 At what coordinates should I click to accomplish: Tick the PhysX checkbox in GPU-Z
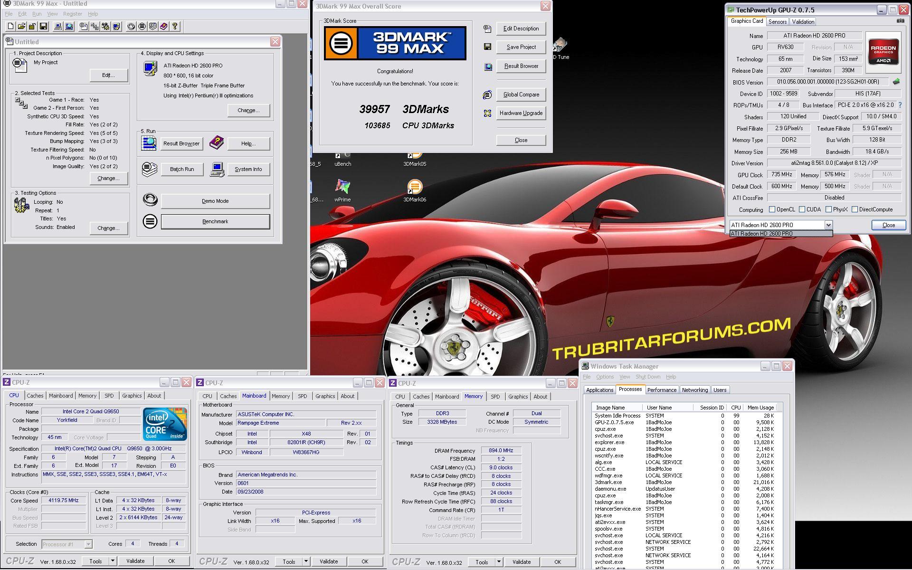tap(828, 209)
